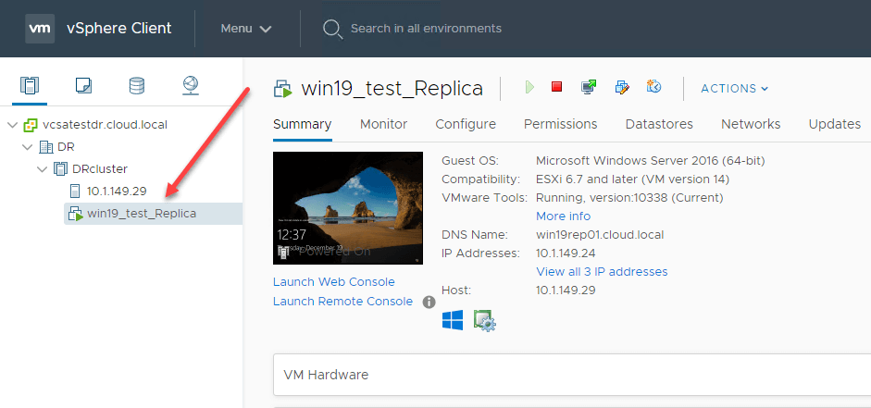Click the Take Snapshot clock icon

[653, 87]
